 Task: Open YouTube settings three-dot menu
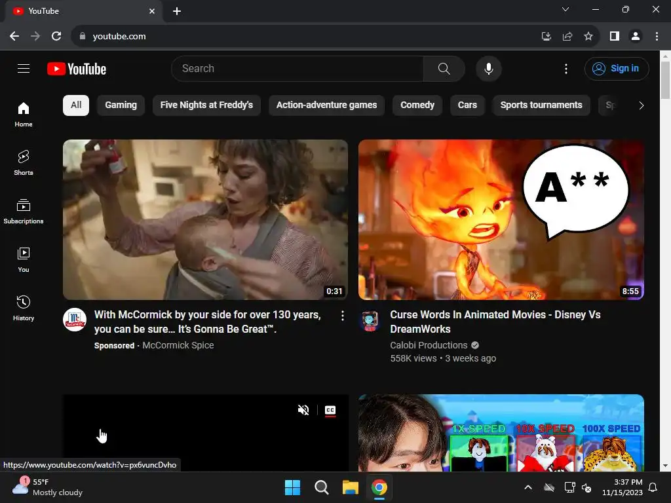pos(566,69)
